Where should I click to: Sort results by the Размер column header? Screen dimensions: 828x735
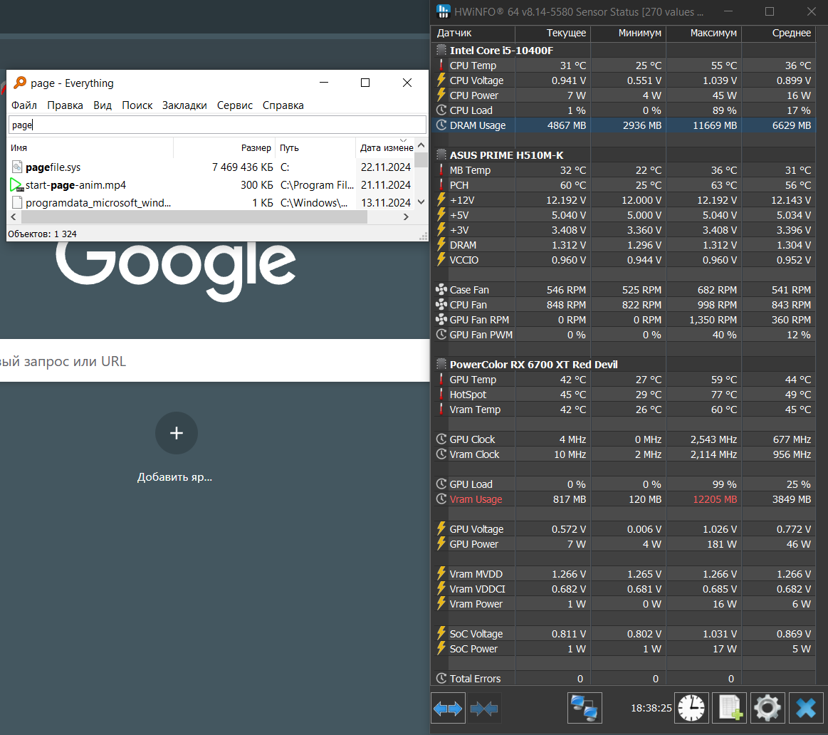coord(224,148)
